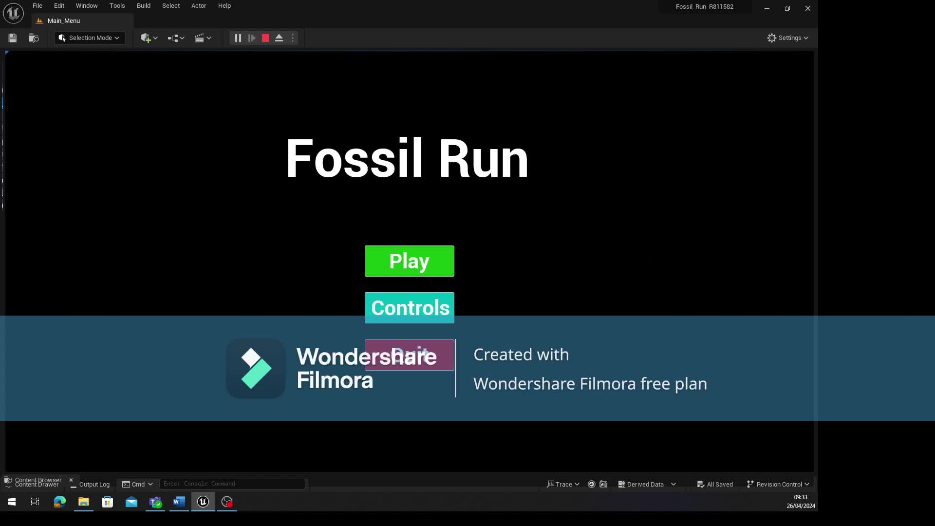
Task: Open the content browse icon beside the save icon
Action: pyautogui.click(x=34, y=38)
